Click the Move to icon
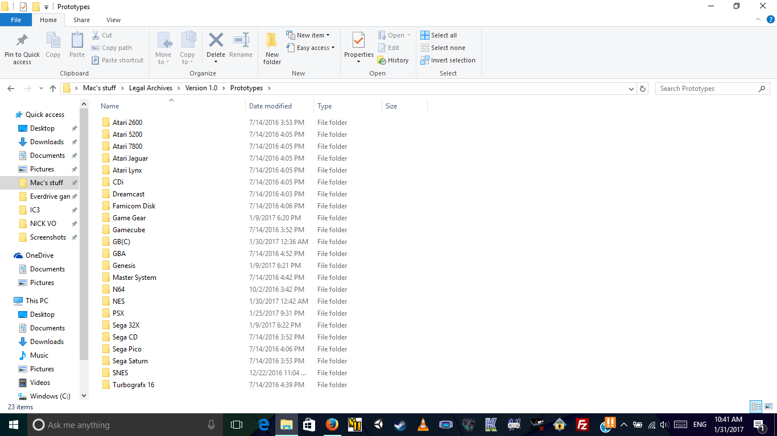This screenshot has width=777, height=436. click(x=163, y=40)
